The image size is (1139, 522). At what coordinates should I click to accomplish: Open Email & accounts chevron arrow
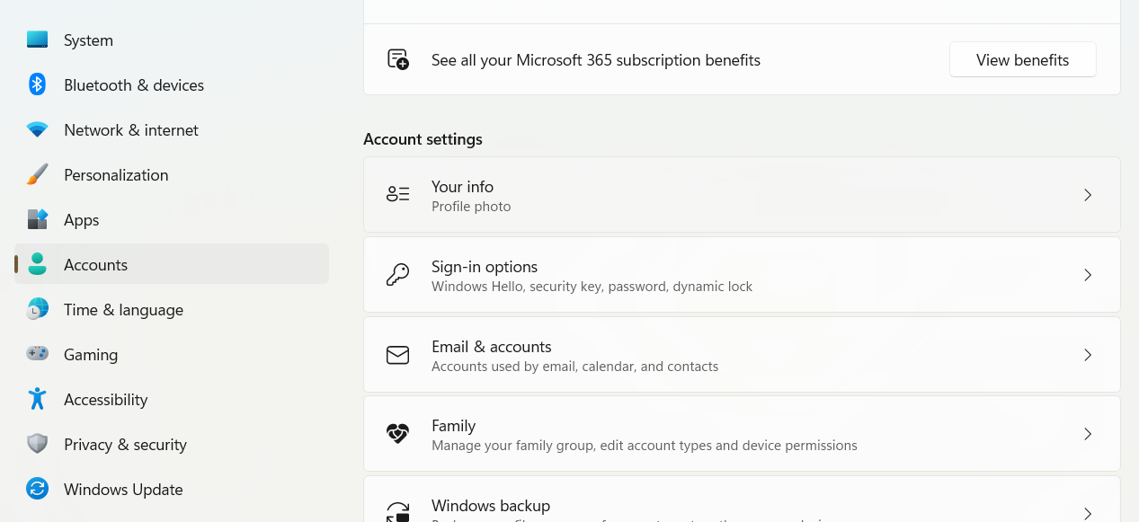[x=1088, y=355]
